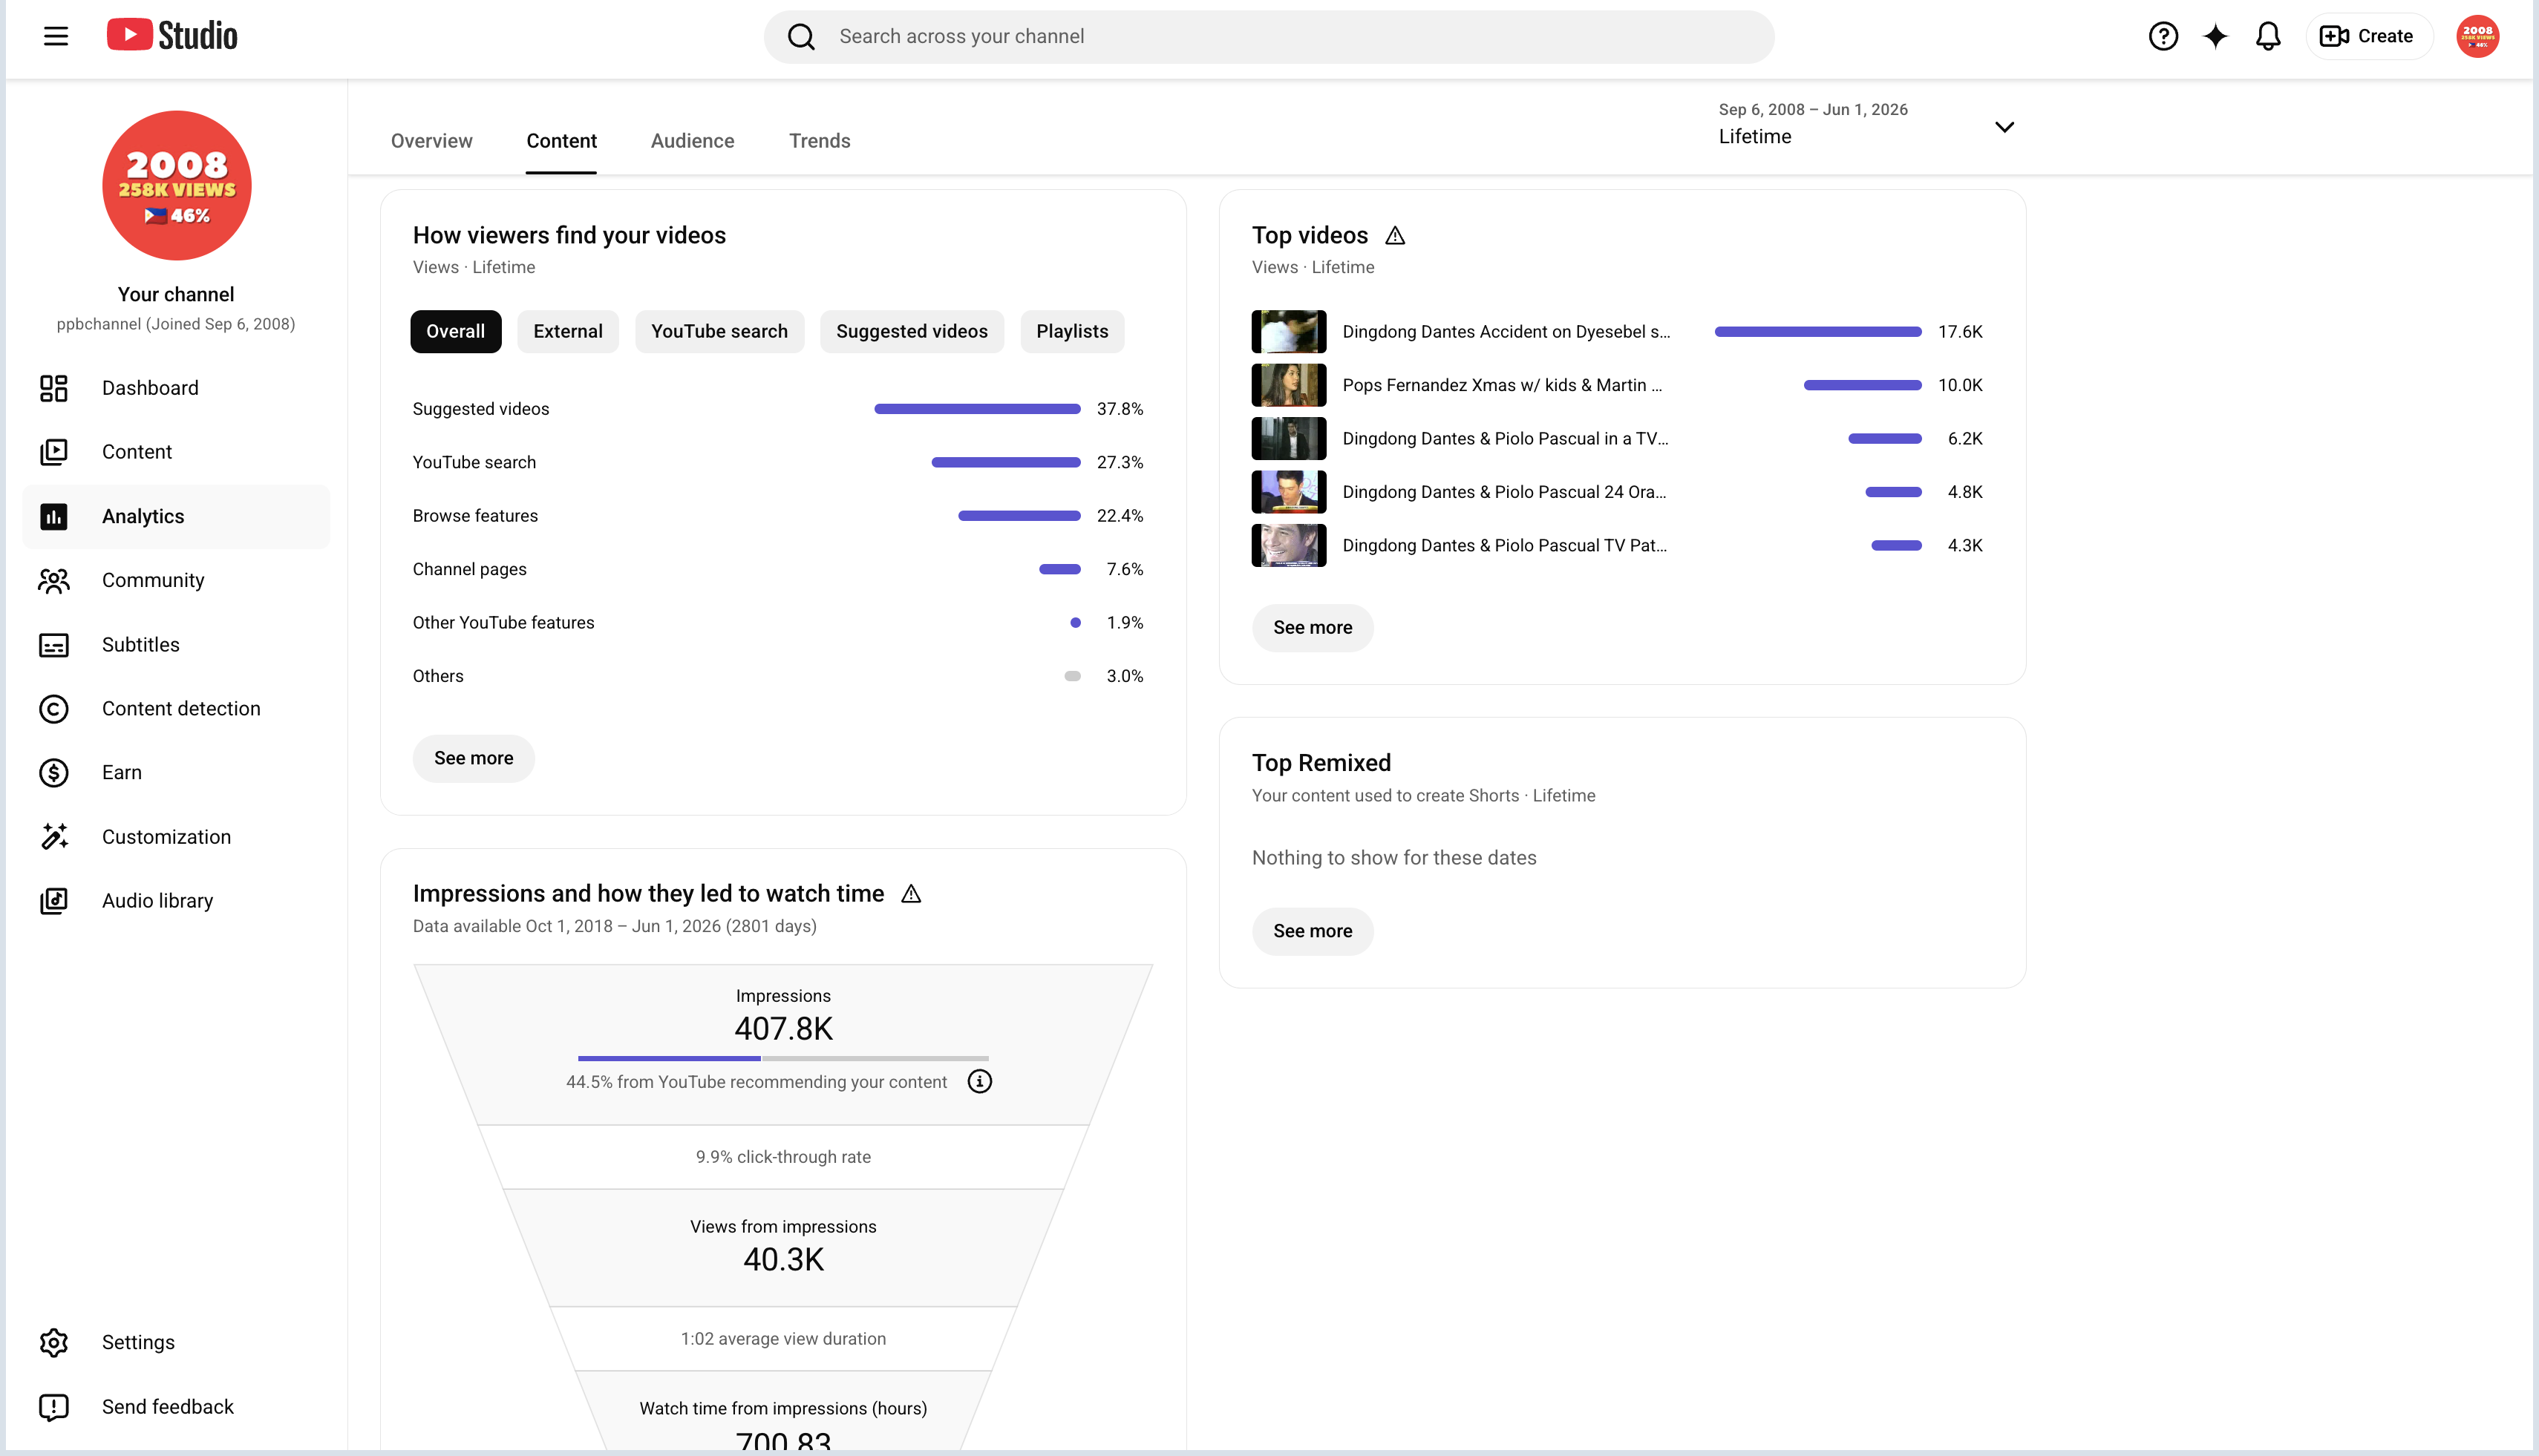Switch to the Overview tab

pos(431,141)
